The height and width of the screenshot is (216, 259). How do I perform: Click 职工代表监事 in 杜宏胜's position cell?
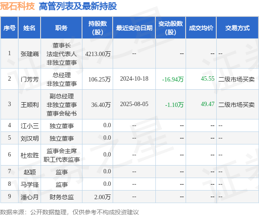61,160
